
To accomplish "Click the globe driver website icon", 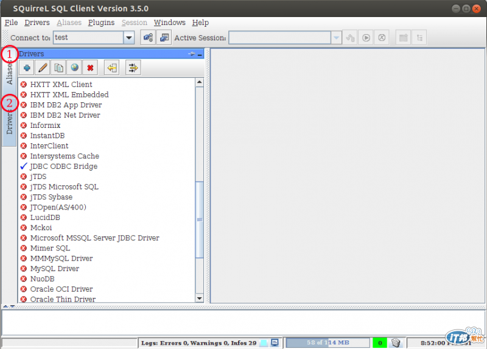I will tap(74, 68).
